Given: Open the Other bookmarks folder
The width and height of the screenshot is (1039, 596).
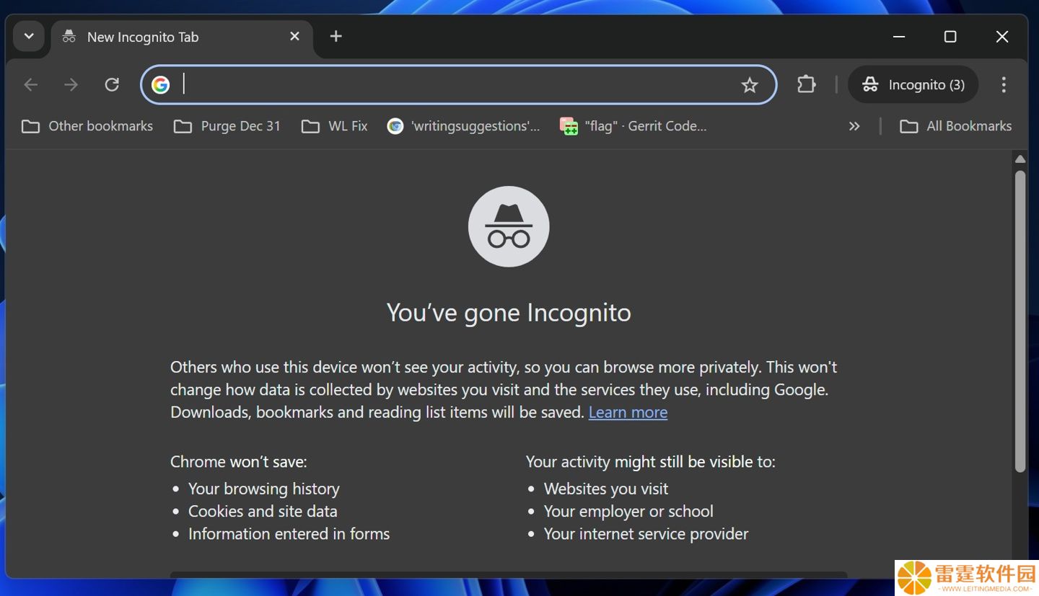Looking at the screenshot, I should tap(87, 126).
